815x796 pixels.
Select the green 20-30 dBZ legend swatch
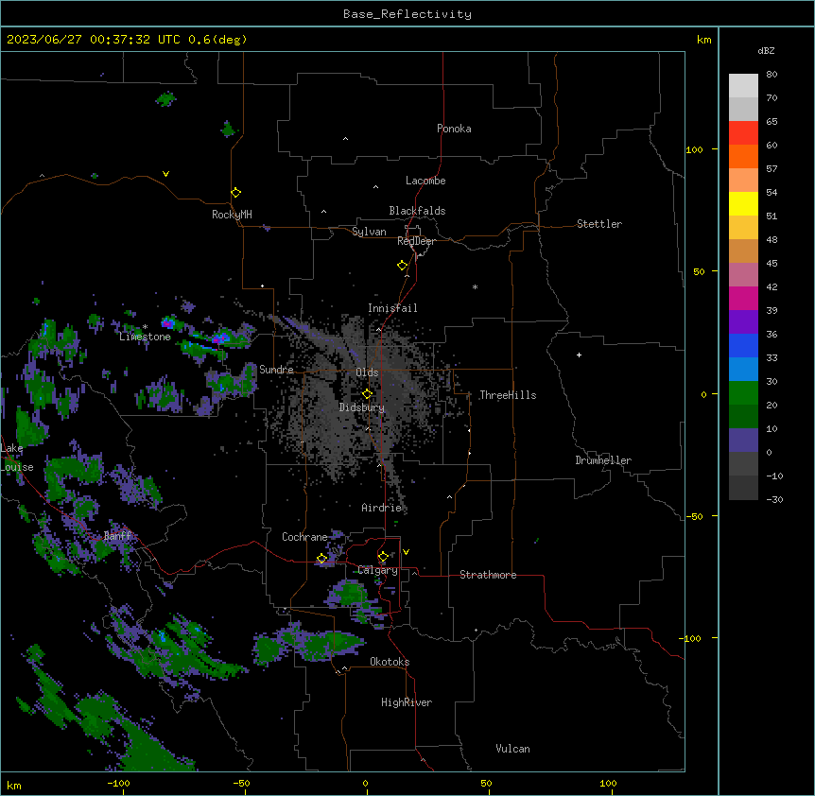pyautogui.click(x=743, y=393)
